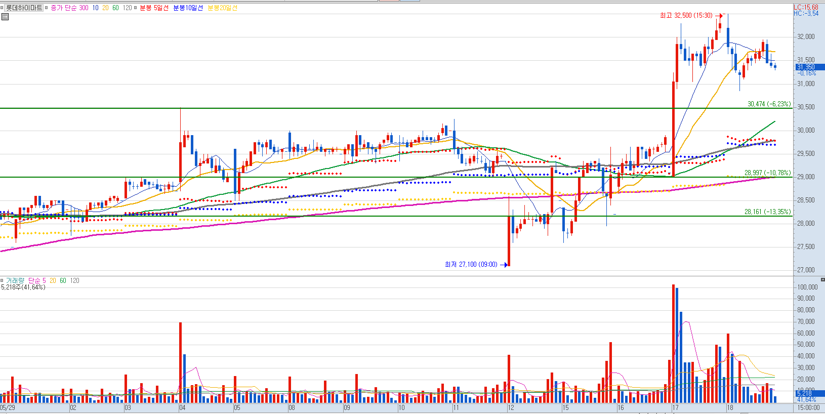Viewport: 825px width, 414px height.
Task: Select the 종가 단순 300 moving average label
Action: click(69, 8)
